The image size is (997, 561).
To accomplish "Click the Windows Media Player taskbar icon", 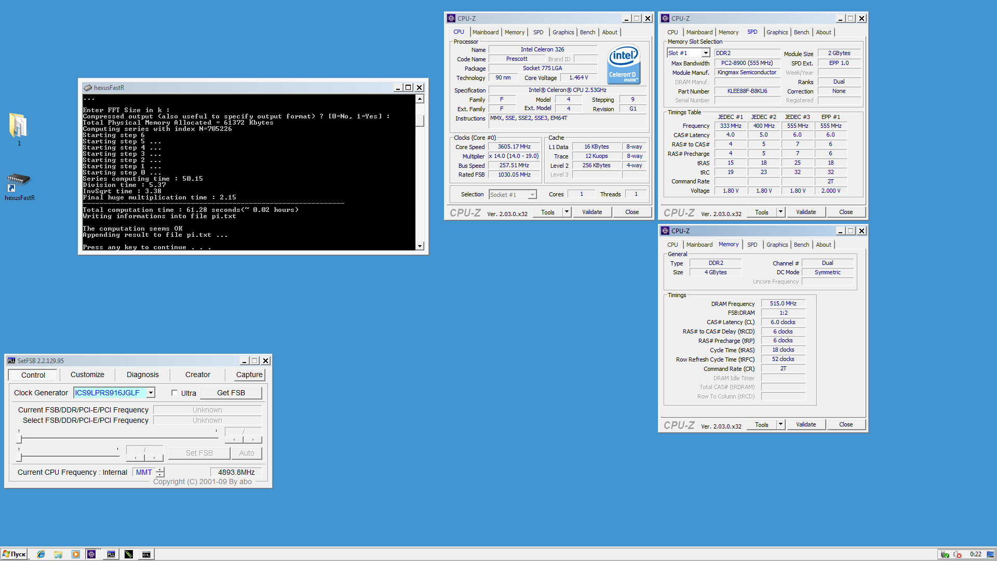I will 76,554.
